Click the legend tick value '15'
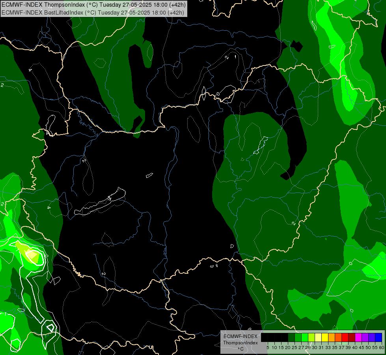This screenshot has width=386, height=355. [x=281, y=348]
